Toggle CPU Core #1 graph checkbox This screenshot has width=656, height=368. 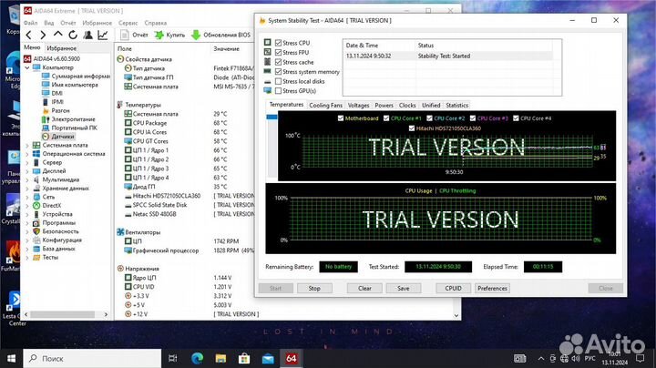(386, 118)
